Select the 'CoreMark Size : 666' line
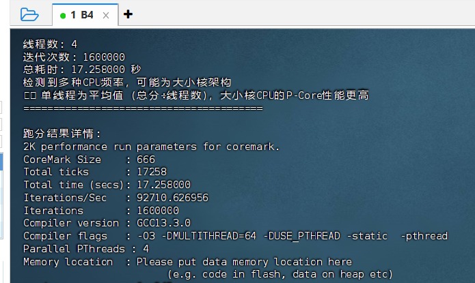 (x=89, y=160)
